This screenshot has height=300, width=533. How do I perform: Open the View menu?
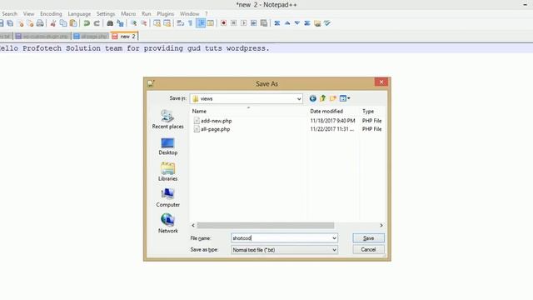(28, 14)
